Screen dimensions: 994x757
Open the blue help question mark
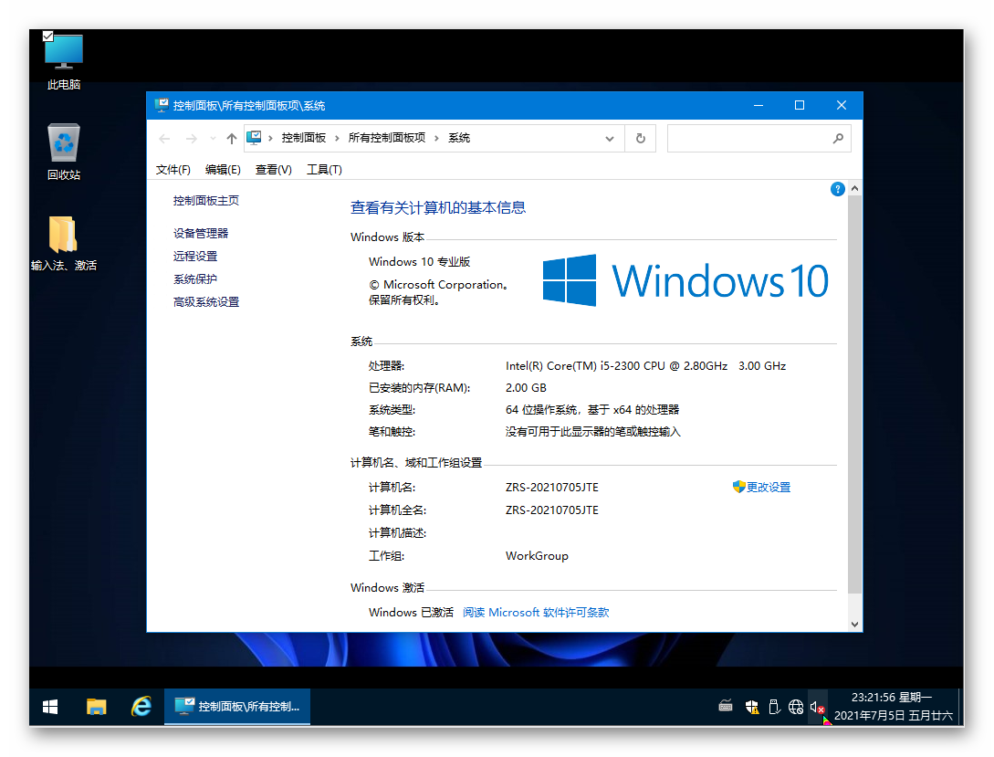point(837,189)
